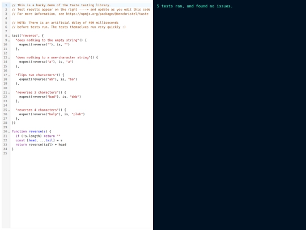Screen dimensions: 306x230
Task: Click on the "flips two characters" test name
Action: pos(36,75)
